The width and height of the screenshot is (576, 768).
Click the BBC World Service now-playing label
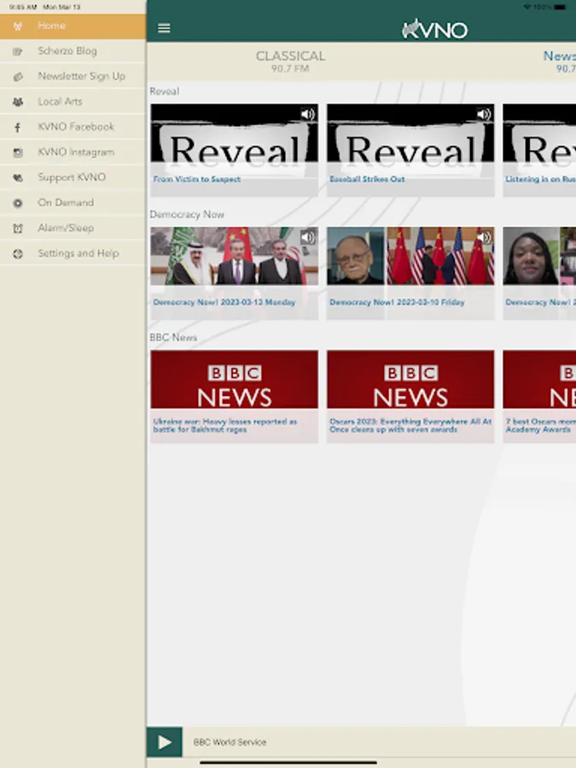point(230,742)
